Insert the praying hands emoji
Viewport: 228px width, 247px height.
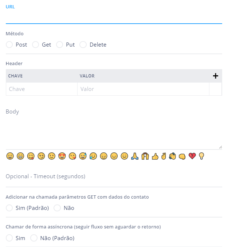pos(135,156)
